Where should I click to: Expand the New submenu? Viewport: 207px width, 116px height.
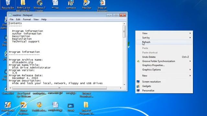(x=164, y=76)
